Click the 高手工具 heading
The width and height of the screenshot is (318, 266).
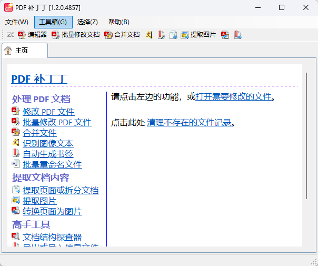point(31,224)
